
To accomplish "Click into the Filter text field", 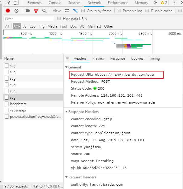I will (x=29, y=19).
